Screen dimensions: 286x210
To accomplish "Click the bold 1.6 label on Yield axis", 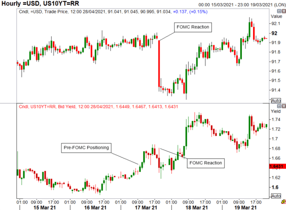I will pos(275,187).
